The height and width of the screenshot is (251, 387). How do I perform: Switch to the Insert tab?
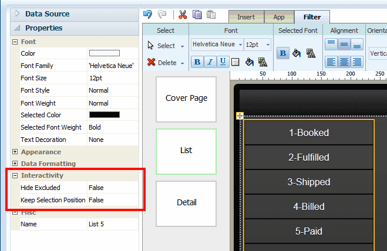coord(246,17)
